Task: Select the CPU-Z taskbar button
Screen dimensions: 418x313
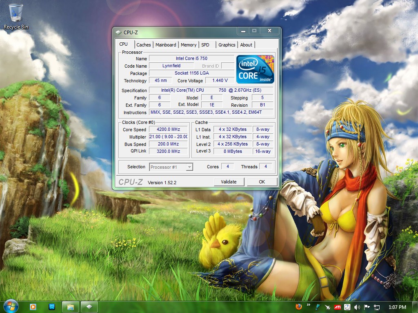Action: (x=89, y=307)
